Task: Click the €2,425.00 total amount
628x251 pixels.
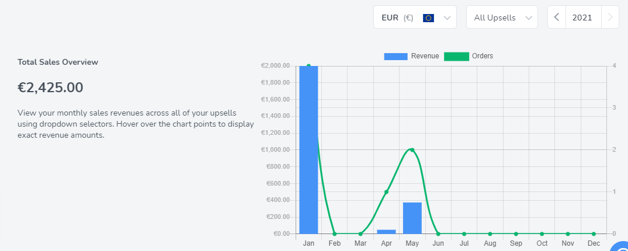Action: pos(50,88)
